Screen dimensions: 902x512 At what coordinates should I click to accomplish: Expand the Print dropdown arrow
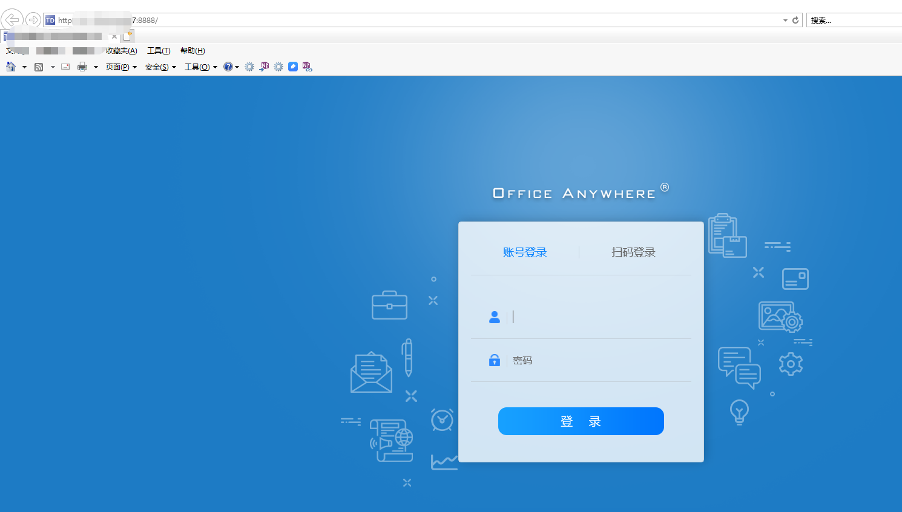pyautogui.click(x=96, y=67)
